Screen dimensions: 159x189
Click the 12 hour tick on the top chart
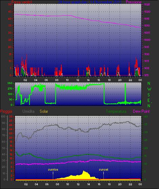pos(78,80)
